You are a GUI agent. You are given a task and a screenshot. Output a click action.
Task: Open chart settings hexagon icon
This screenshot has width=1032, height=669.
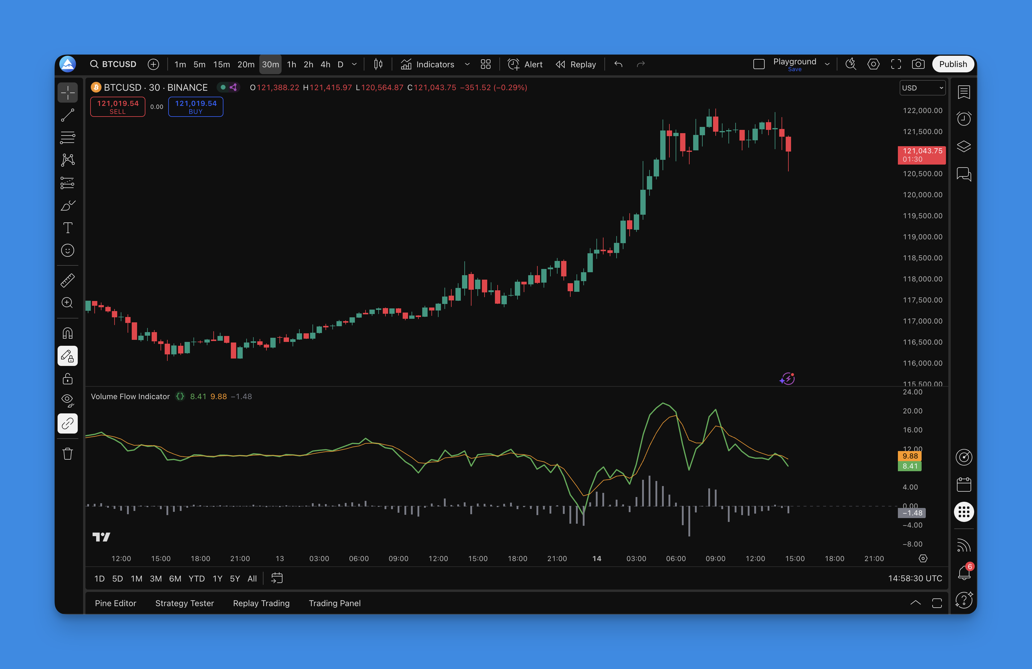point(873,64)
